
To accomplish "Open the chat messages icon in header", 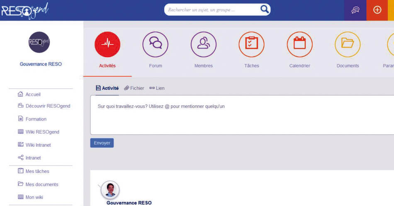I will click(355, 10).
